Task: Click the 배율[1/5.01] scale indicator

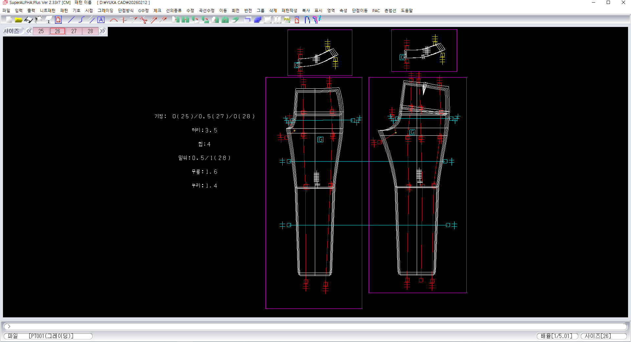Action: point(557,336)
